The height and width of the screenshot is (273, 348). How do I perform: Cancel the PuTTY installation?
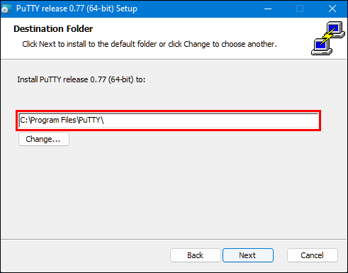coord(313,255)
